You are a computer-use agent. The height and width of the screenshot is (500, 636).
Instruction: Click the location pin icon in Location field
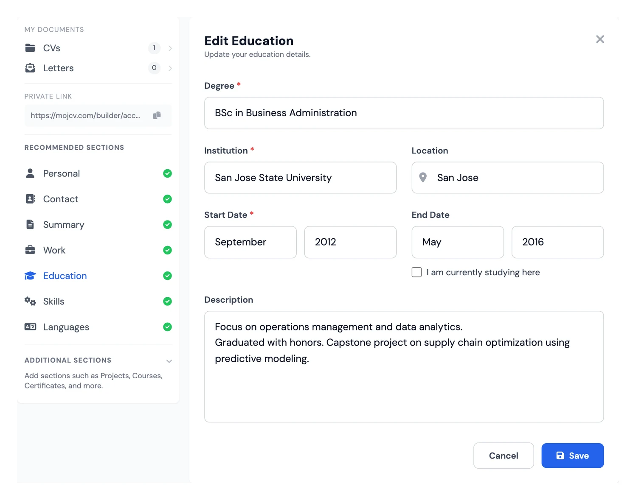(x=423, y=178)
